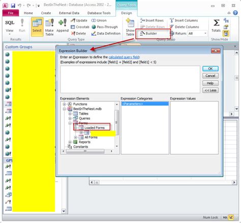Insert Columns in query grid
Image resolution: width=241 pixels, height=223 pixels.
click(184, 20)
